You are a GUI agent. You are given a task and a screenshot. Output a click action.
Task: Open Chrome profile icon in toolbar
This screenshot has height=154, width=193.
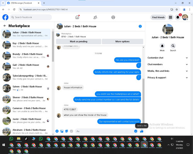[x=184, y=10]
